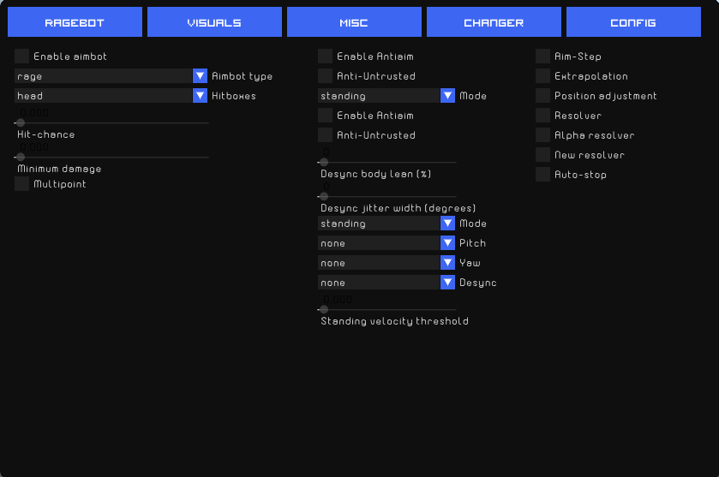
Task: Click the Desync dropdown arrow
Action: (x=448, y=283)
